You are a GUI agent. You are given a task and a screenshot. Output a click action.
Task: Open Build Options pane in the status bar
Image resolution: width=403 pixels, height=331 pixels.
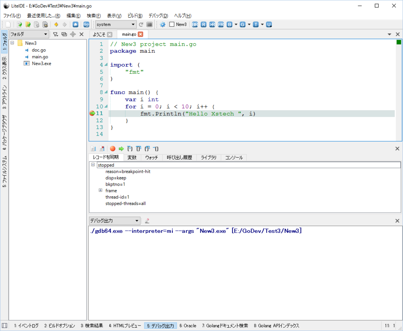pos(60,325)
